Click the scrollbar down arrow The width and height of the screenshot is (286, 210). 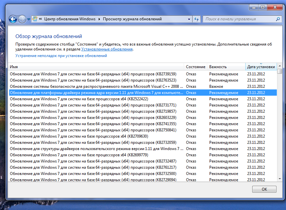280,179
